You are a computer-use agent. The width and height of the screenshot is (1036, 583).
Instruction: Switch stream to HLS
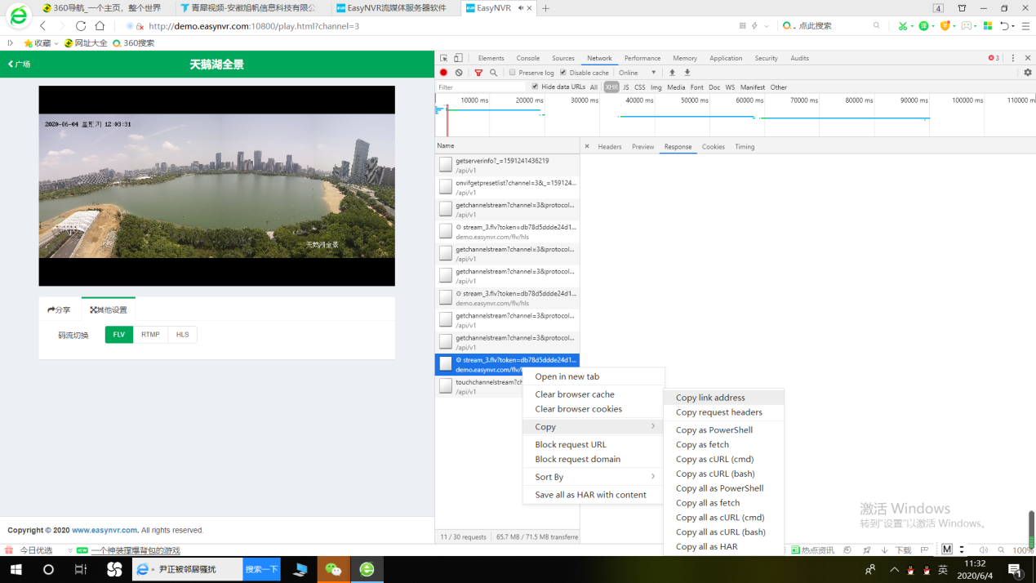point(182,335)
